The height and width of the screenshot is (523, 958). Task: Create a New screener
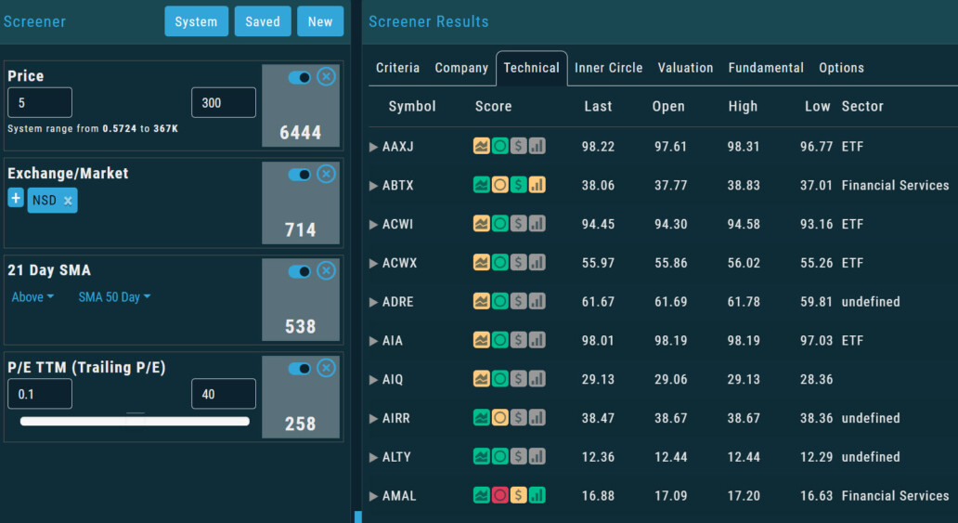coord(320,21)
